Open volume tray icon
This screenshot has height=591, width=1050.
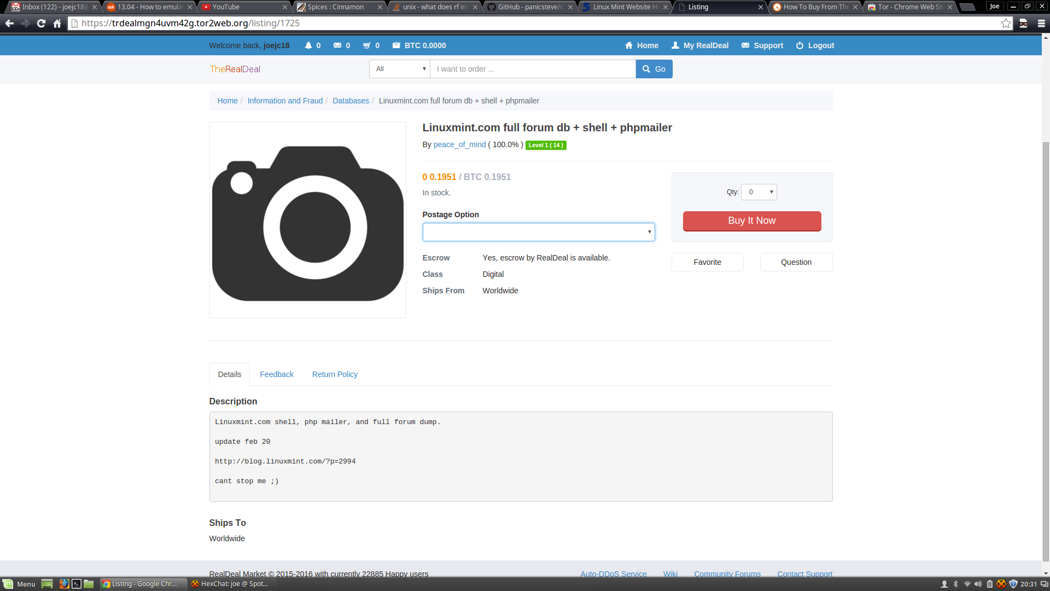pos(978,584)
